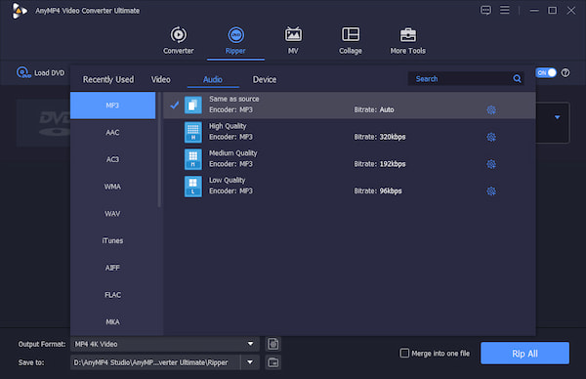This screenshot has height=379, width=586.
Task: Click the Load DVD button label
Action: 50,73
